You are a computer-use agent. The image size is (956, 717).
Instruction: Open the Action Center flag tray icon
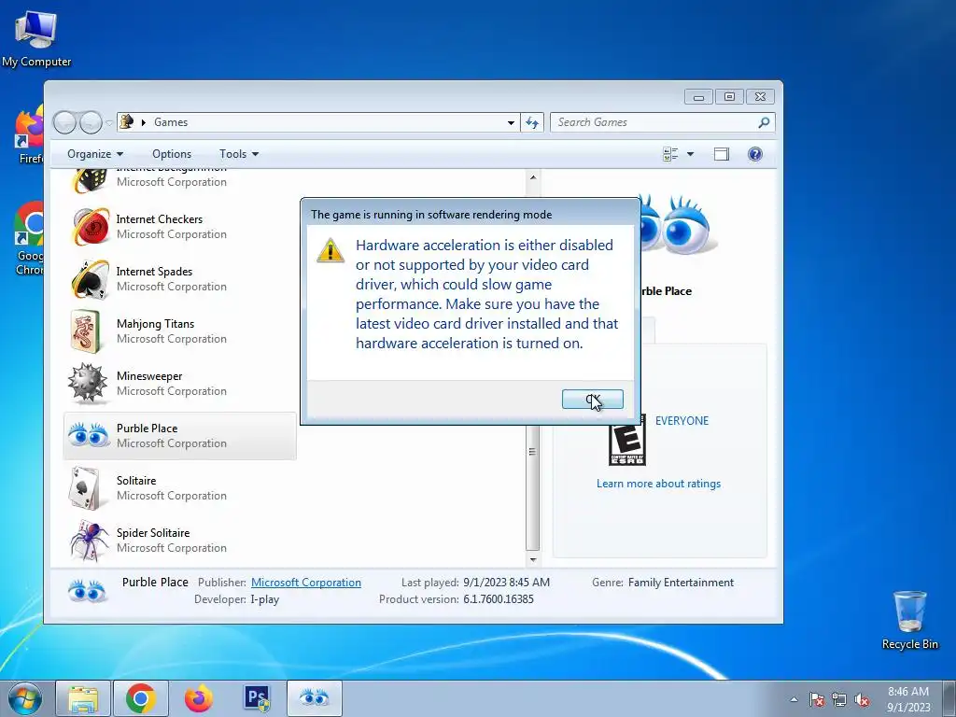click(816, 700)
